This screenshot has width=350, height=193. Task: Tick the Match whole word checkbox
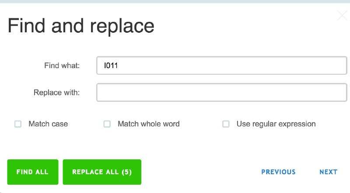click(107, 124)
